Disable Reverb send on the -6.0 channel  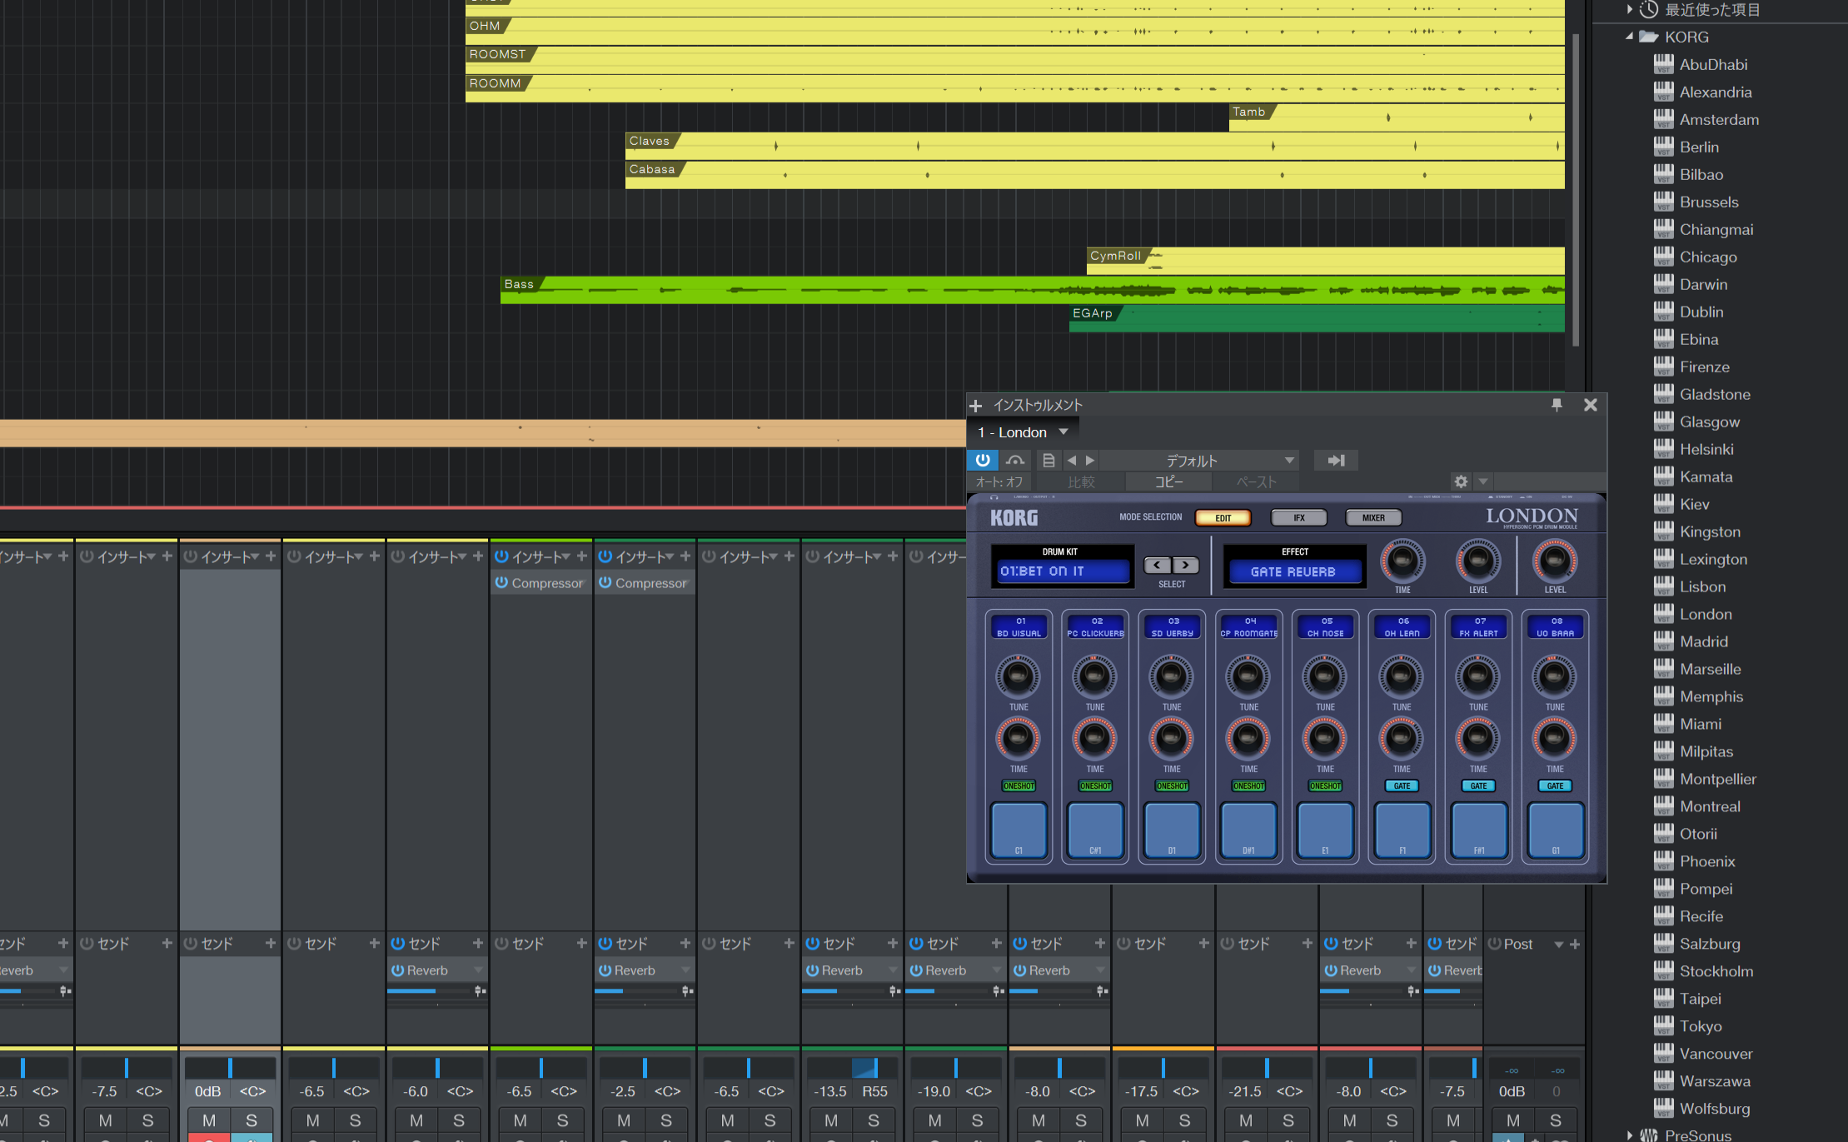point(398,970)
